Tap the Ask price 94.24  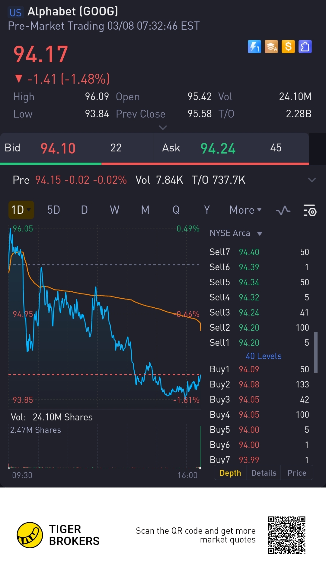pos(218,148)
